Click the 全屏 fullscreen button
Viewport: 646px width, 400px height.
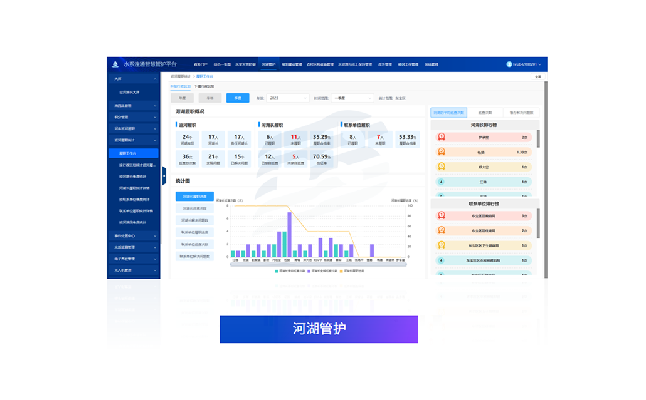(537, 77)
